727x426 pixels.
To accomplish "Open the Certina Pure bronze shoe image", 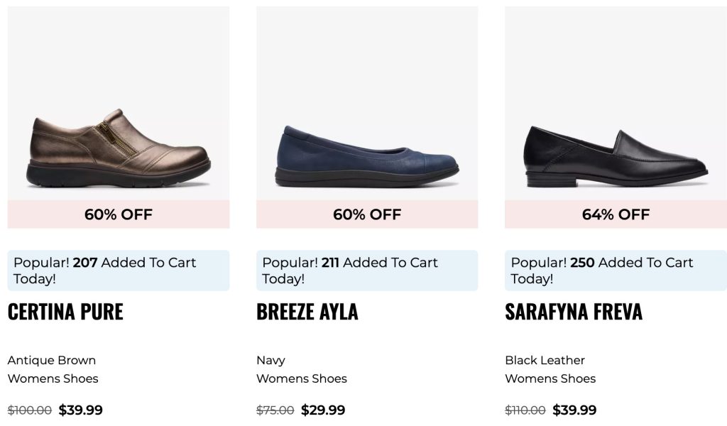I will (x=119, y=149).
